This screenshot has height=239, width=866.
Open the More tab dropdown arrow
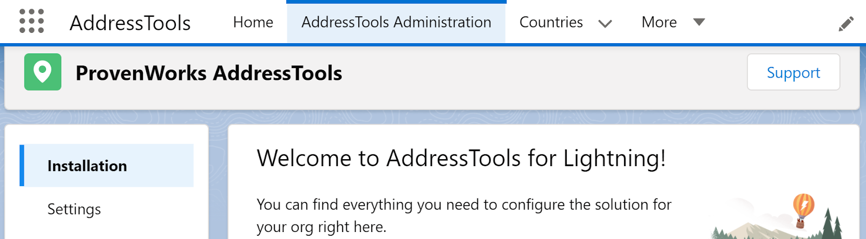tap(699, 22)
